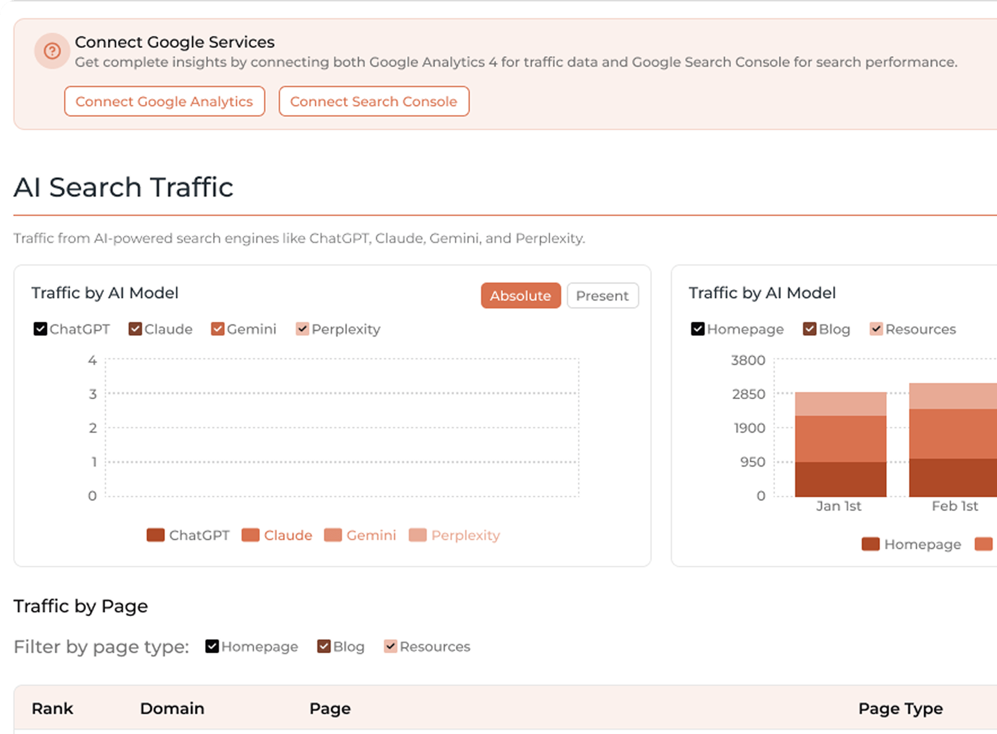Click the Connect Google Analytics button
Image resolution: width=997 pixels, height=734 pixels.
(x=164, y=101)
